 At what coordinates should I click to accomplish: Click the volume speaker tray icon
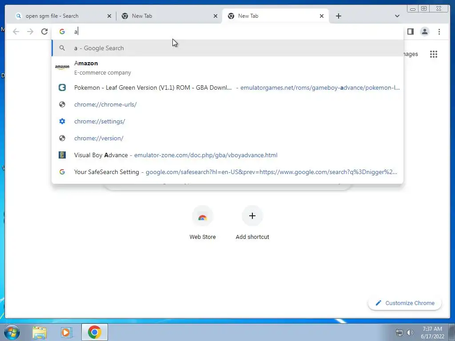pos(410,333)
